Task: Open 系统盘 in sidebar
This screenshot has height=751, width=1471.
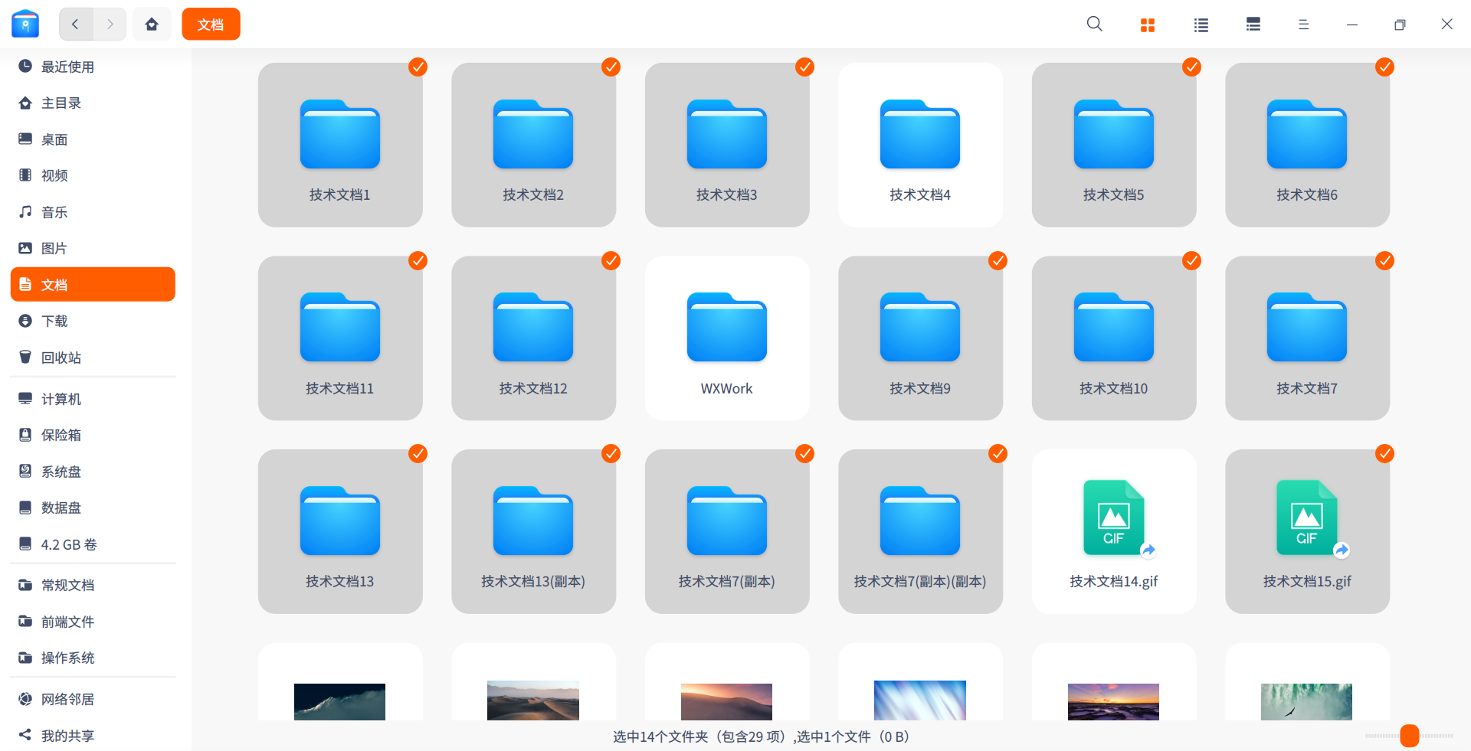Action: pyautogui.click(x=93, y=472)
